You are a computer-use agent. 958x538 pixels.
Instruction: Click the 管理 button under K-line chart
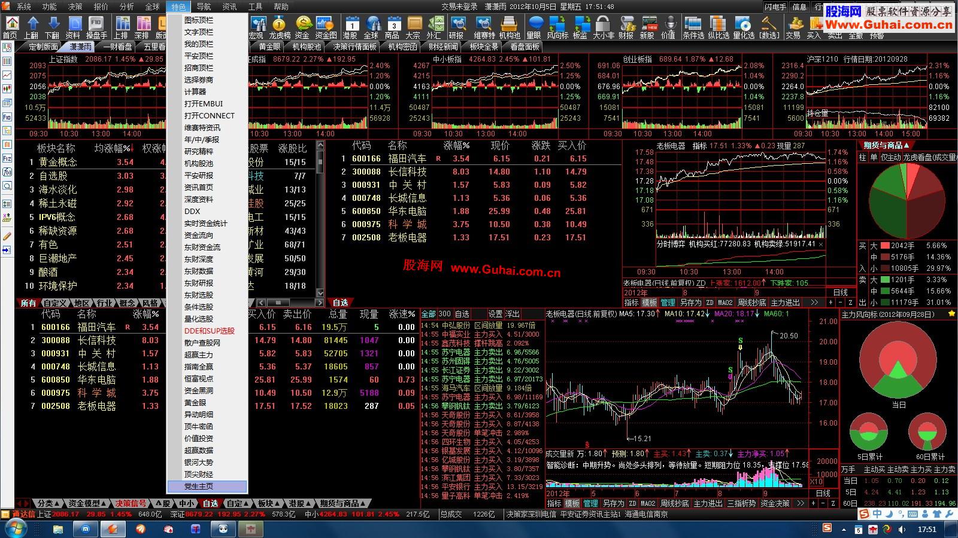[x=590, y=503]
